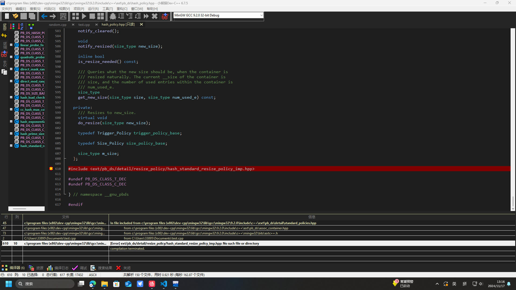Open the 文件[F] menu

[x=7, y=9]
